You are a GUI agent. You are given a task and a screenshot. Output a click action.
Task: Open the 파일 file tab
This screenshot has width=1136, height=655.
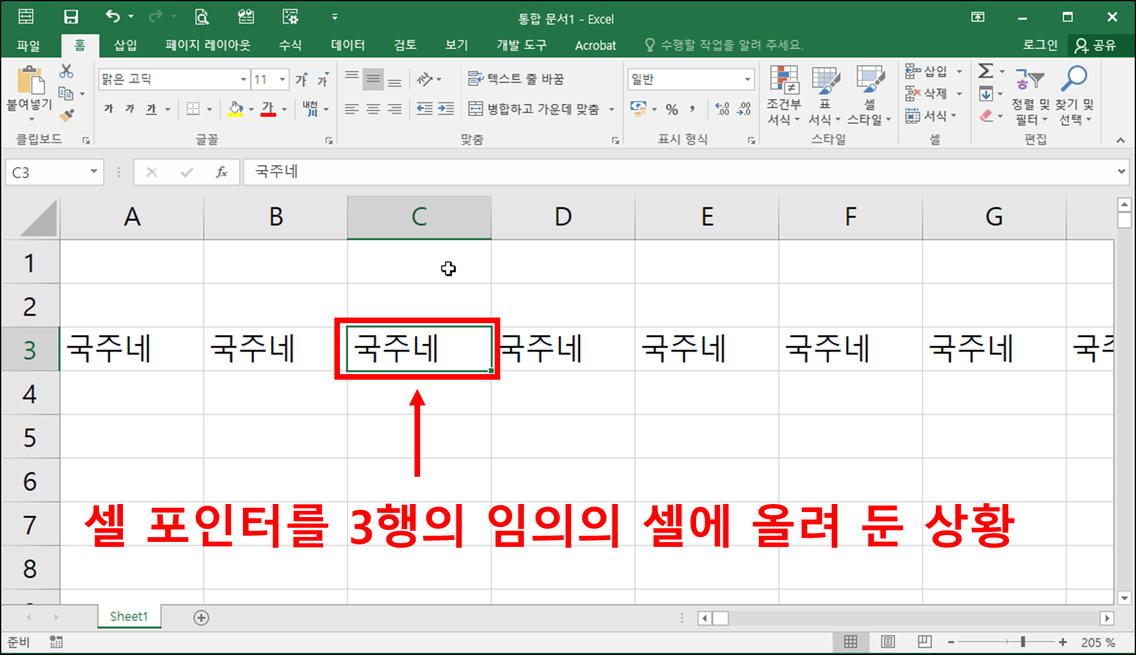28,45
